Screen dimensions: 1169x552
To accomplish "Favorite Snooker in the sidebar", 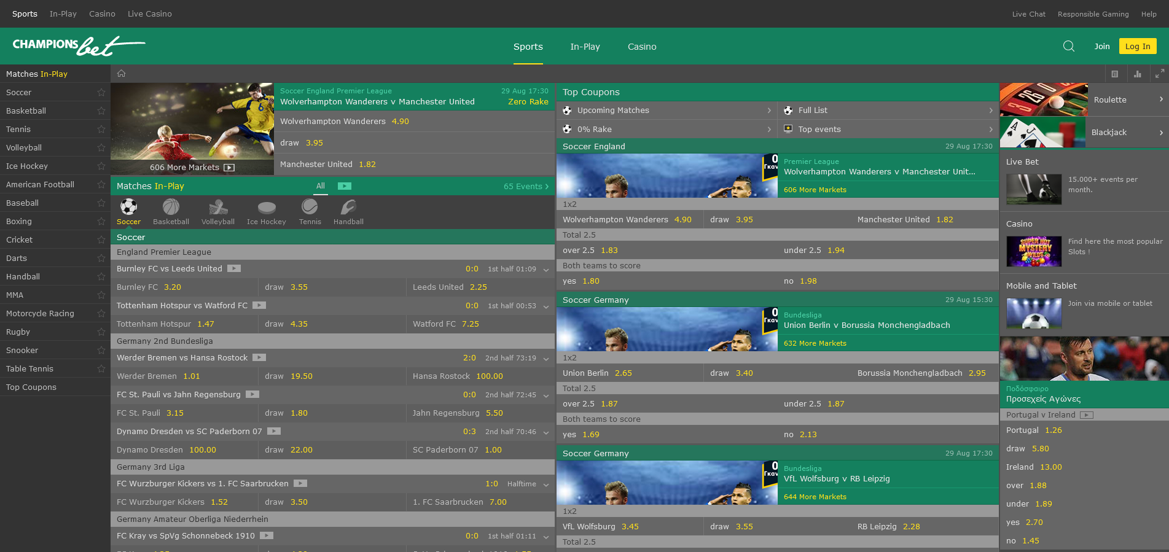I will (x=101, y=350).
